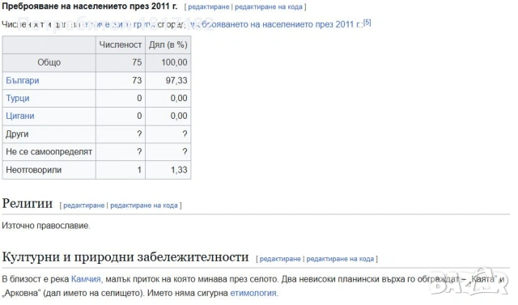
Task: Click редактиране на кода beside Религии heading
Action: 144,205
